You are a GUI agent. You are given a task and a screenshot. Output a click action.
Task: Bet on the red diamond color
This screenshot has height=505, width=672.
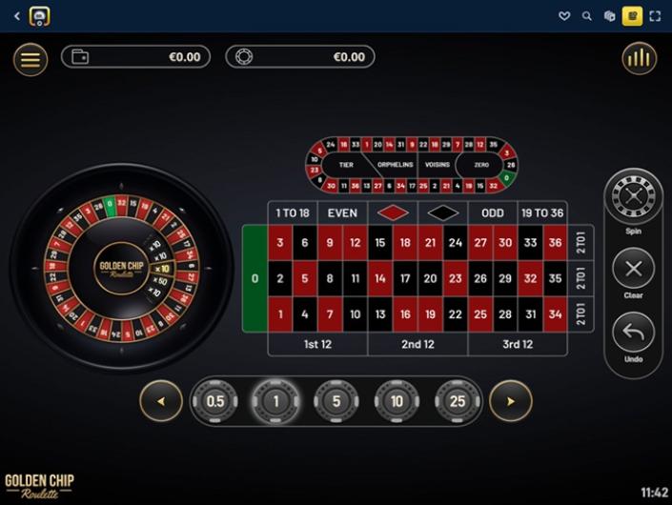point(393,212)
